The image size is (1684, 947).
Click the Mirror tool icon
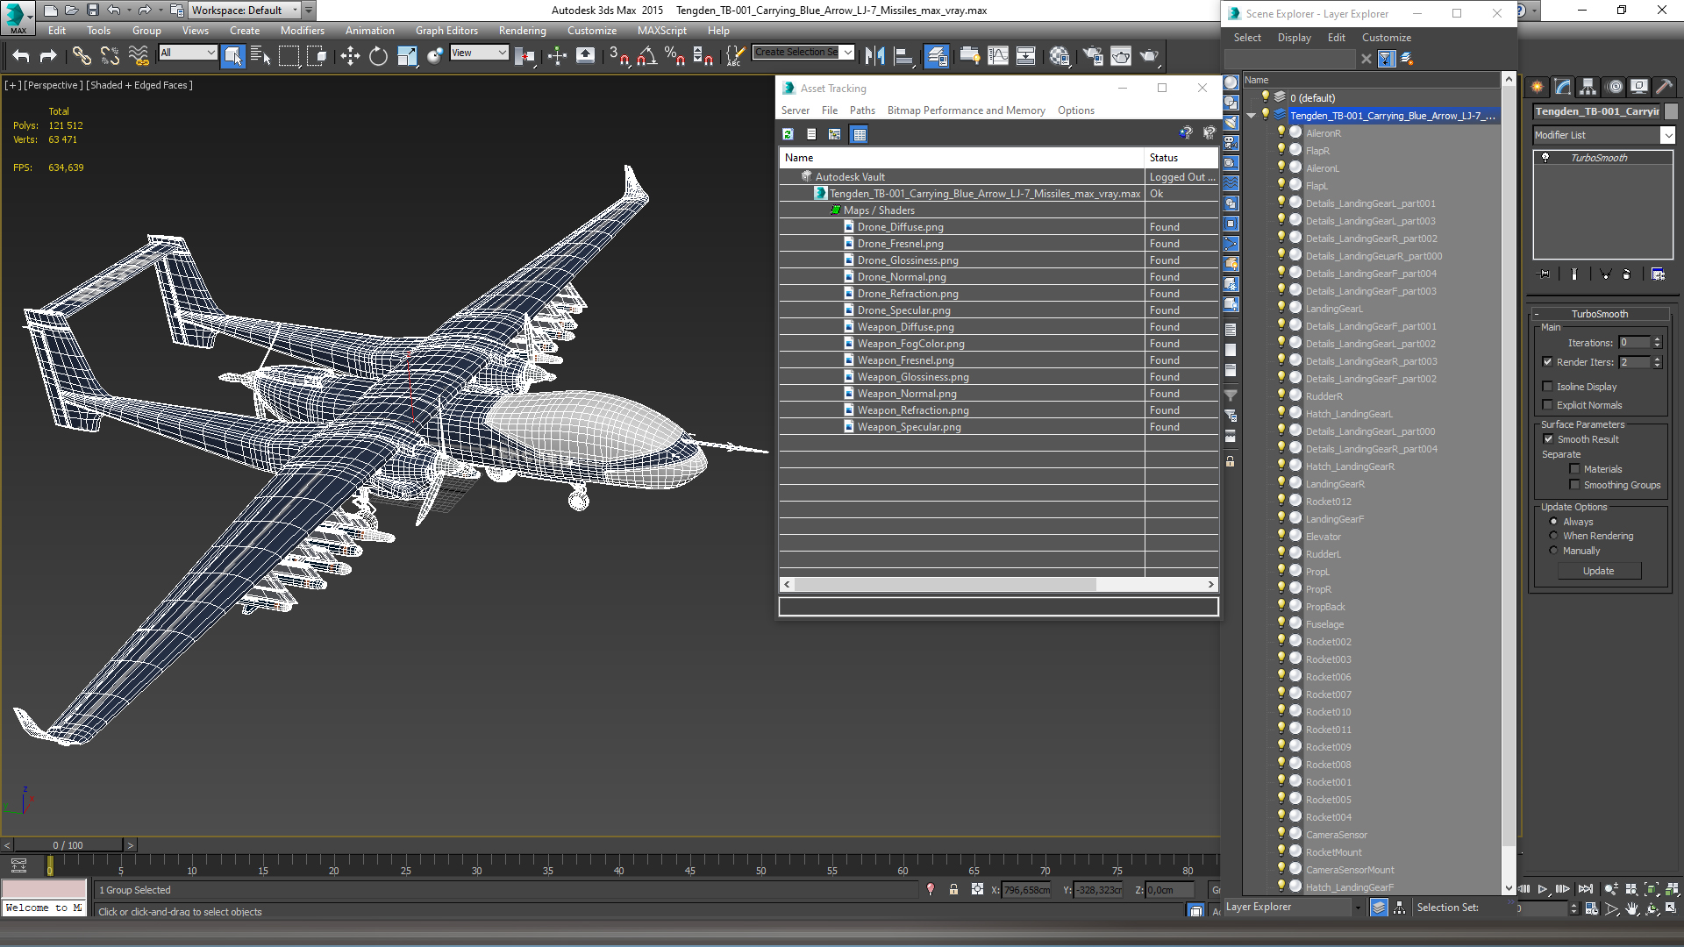[874, 56]
